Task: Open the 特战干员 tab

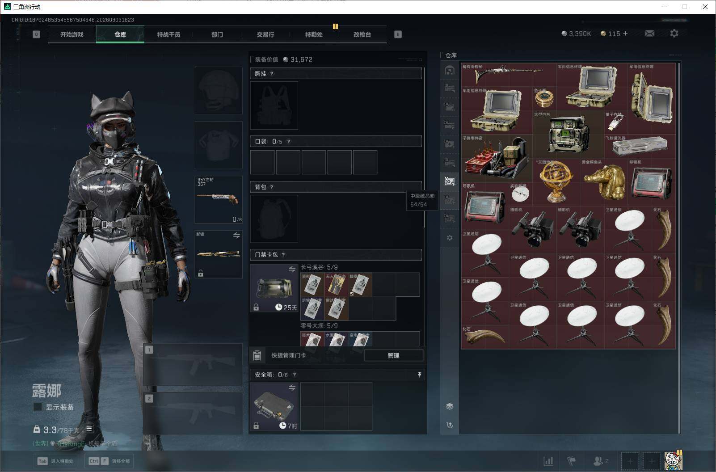Action: click(x=168, y=34)
